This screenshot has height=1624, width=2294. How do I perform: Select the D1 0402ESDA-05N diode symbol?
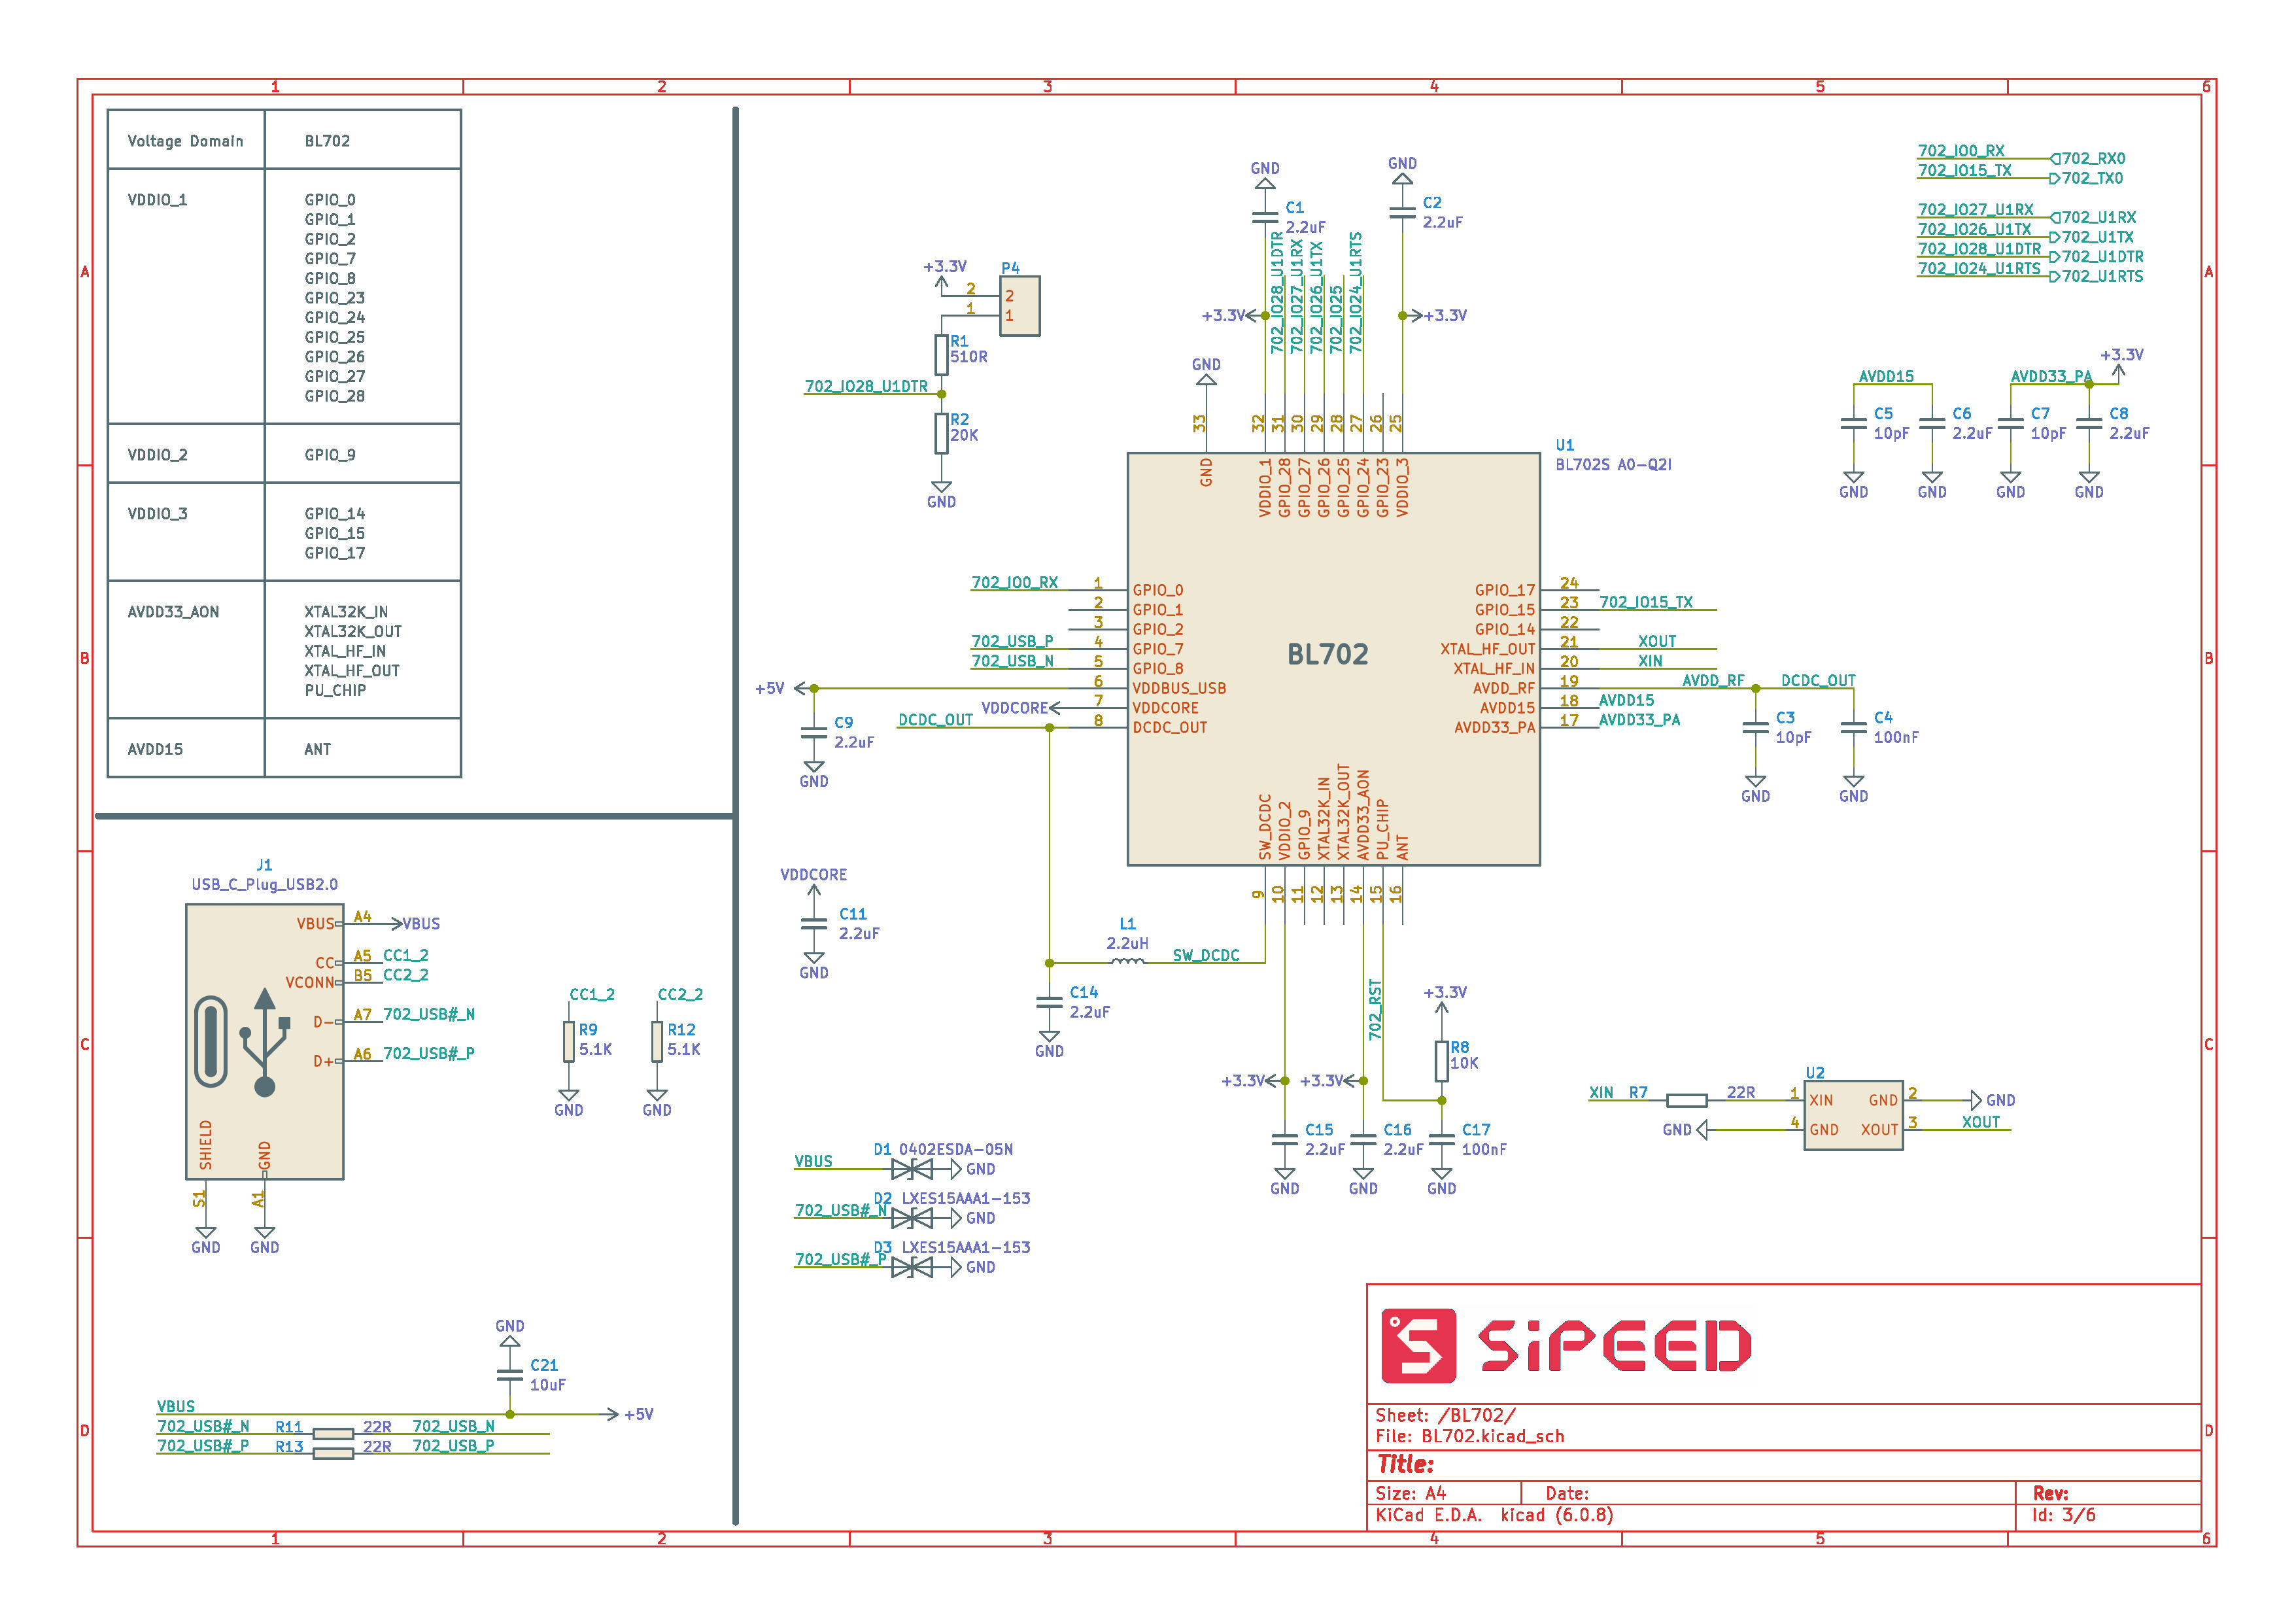pos(912,1169)
